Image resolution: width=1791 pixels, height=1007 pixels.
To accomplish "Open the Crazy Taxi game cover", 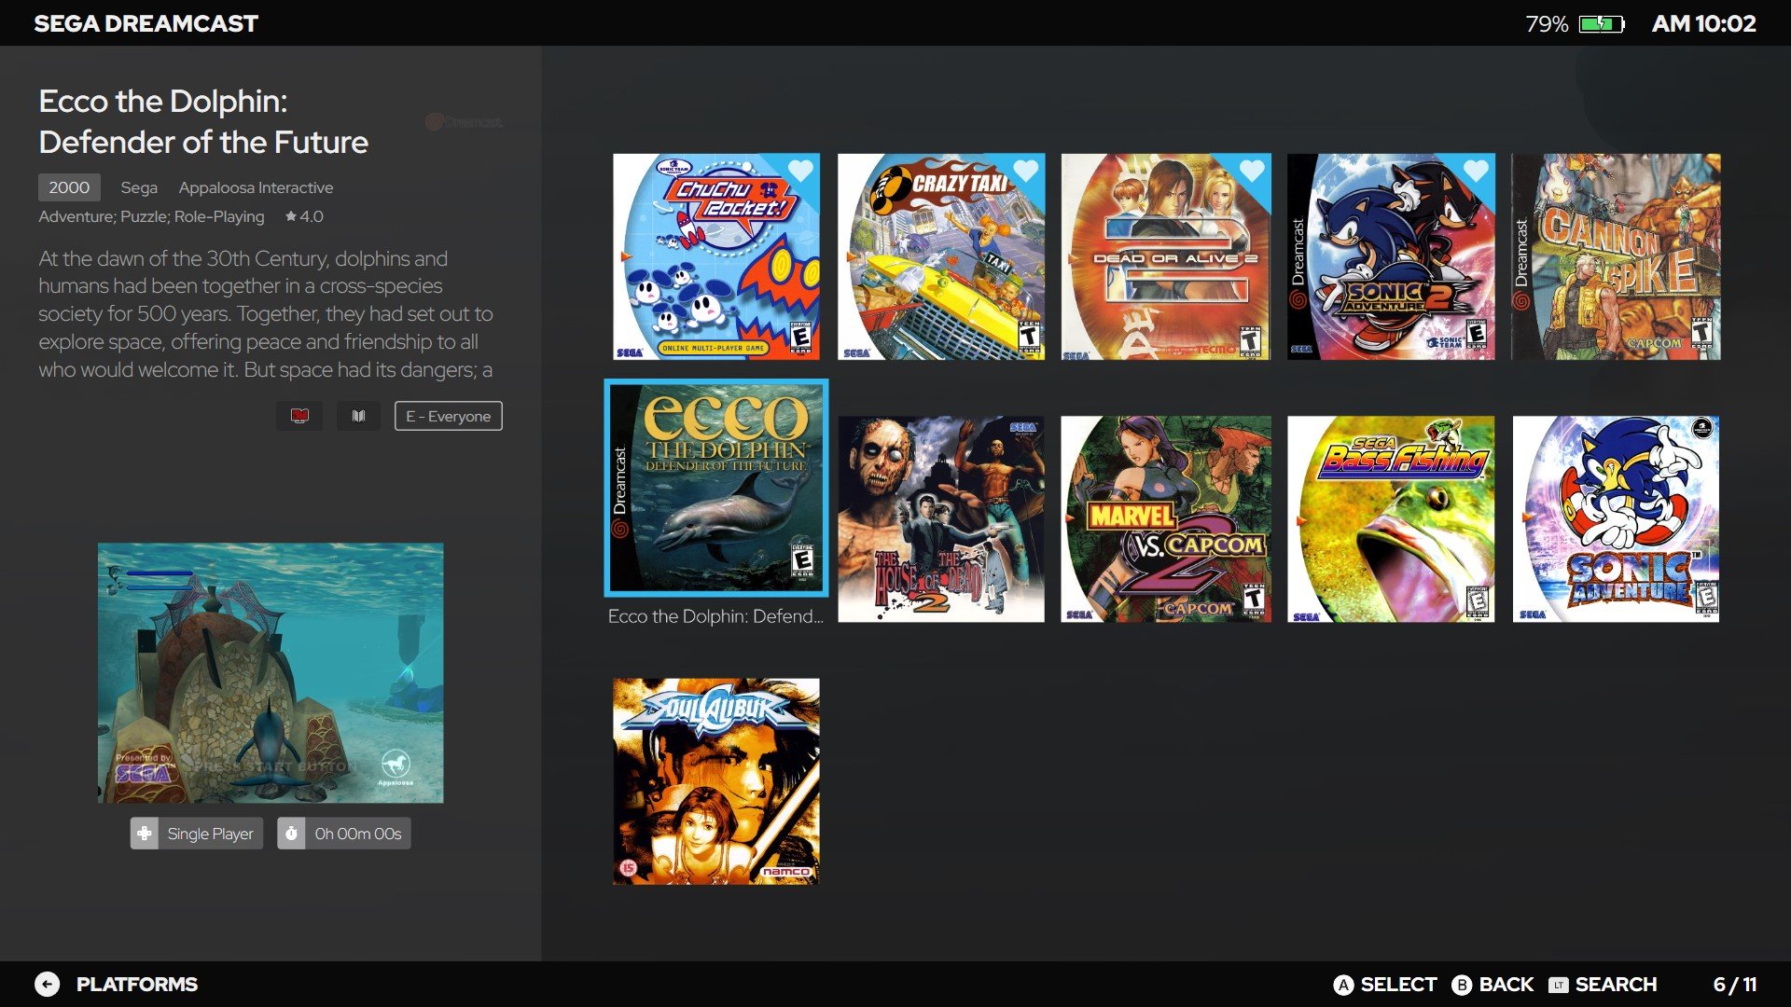I will point(941,257).
